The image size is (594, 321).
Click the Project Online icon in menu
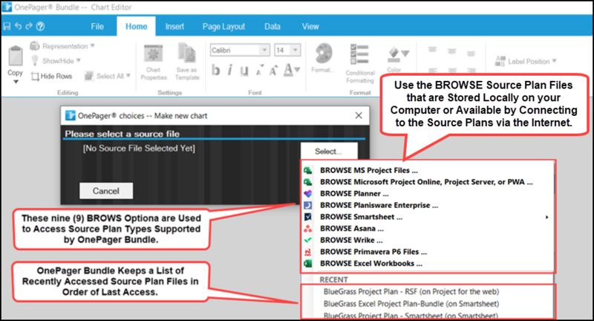308,182
